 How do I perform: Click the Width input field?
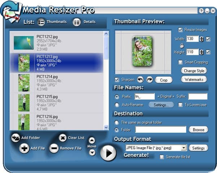pos(192,39)
